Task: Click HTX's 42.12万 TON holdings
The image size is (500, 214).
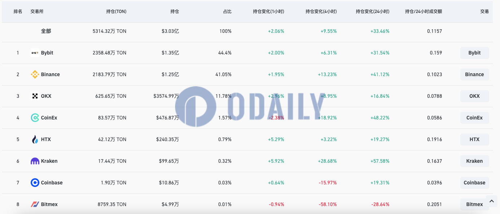Action: pyautogui.click(x=112, y=139)
